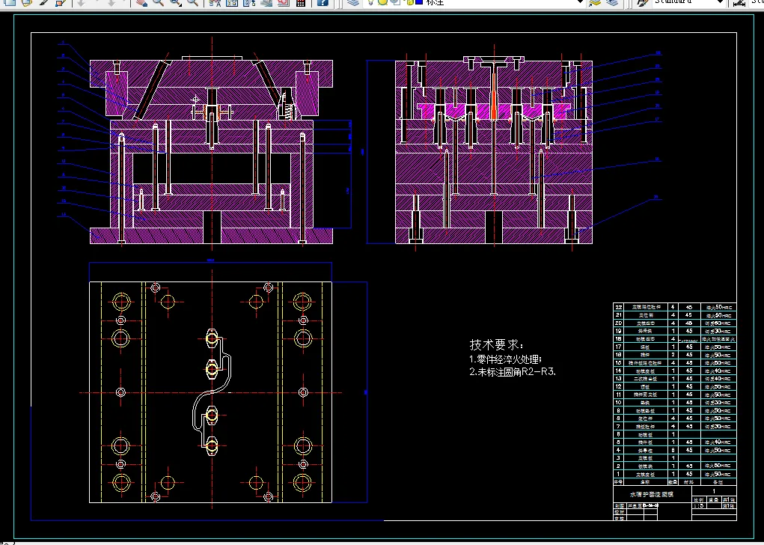Image resolution: width=764 pixels, height=545 pixels.
Task: Toggle the layer lock padlock icon
Action: pos(409,2)
